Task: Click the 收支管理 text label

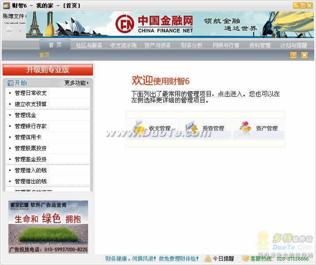Action: [160, 128]
